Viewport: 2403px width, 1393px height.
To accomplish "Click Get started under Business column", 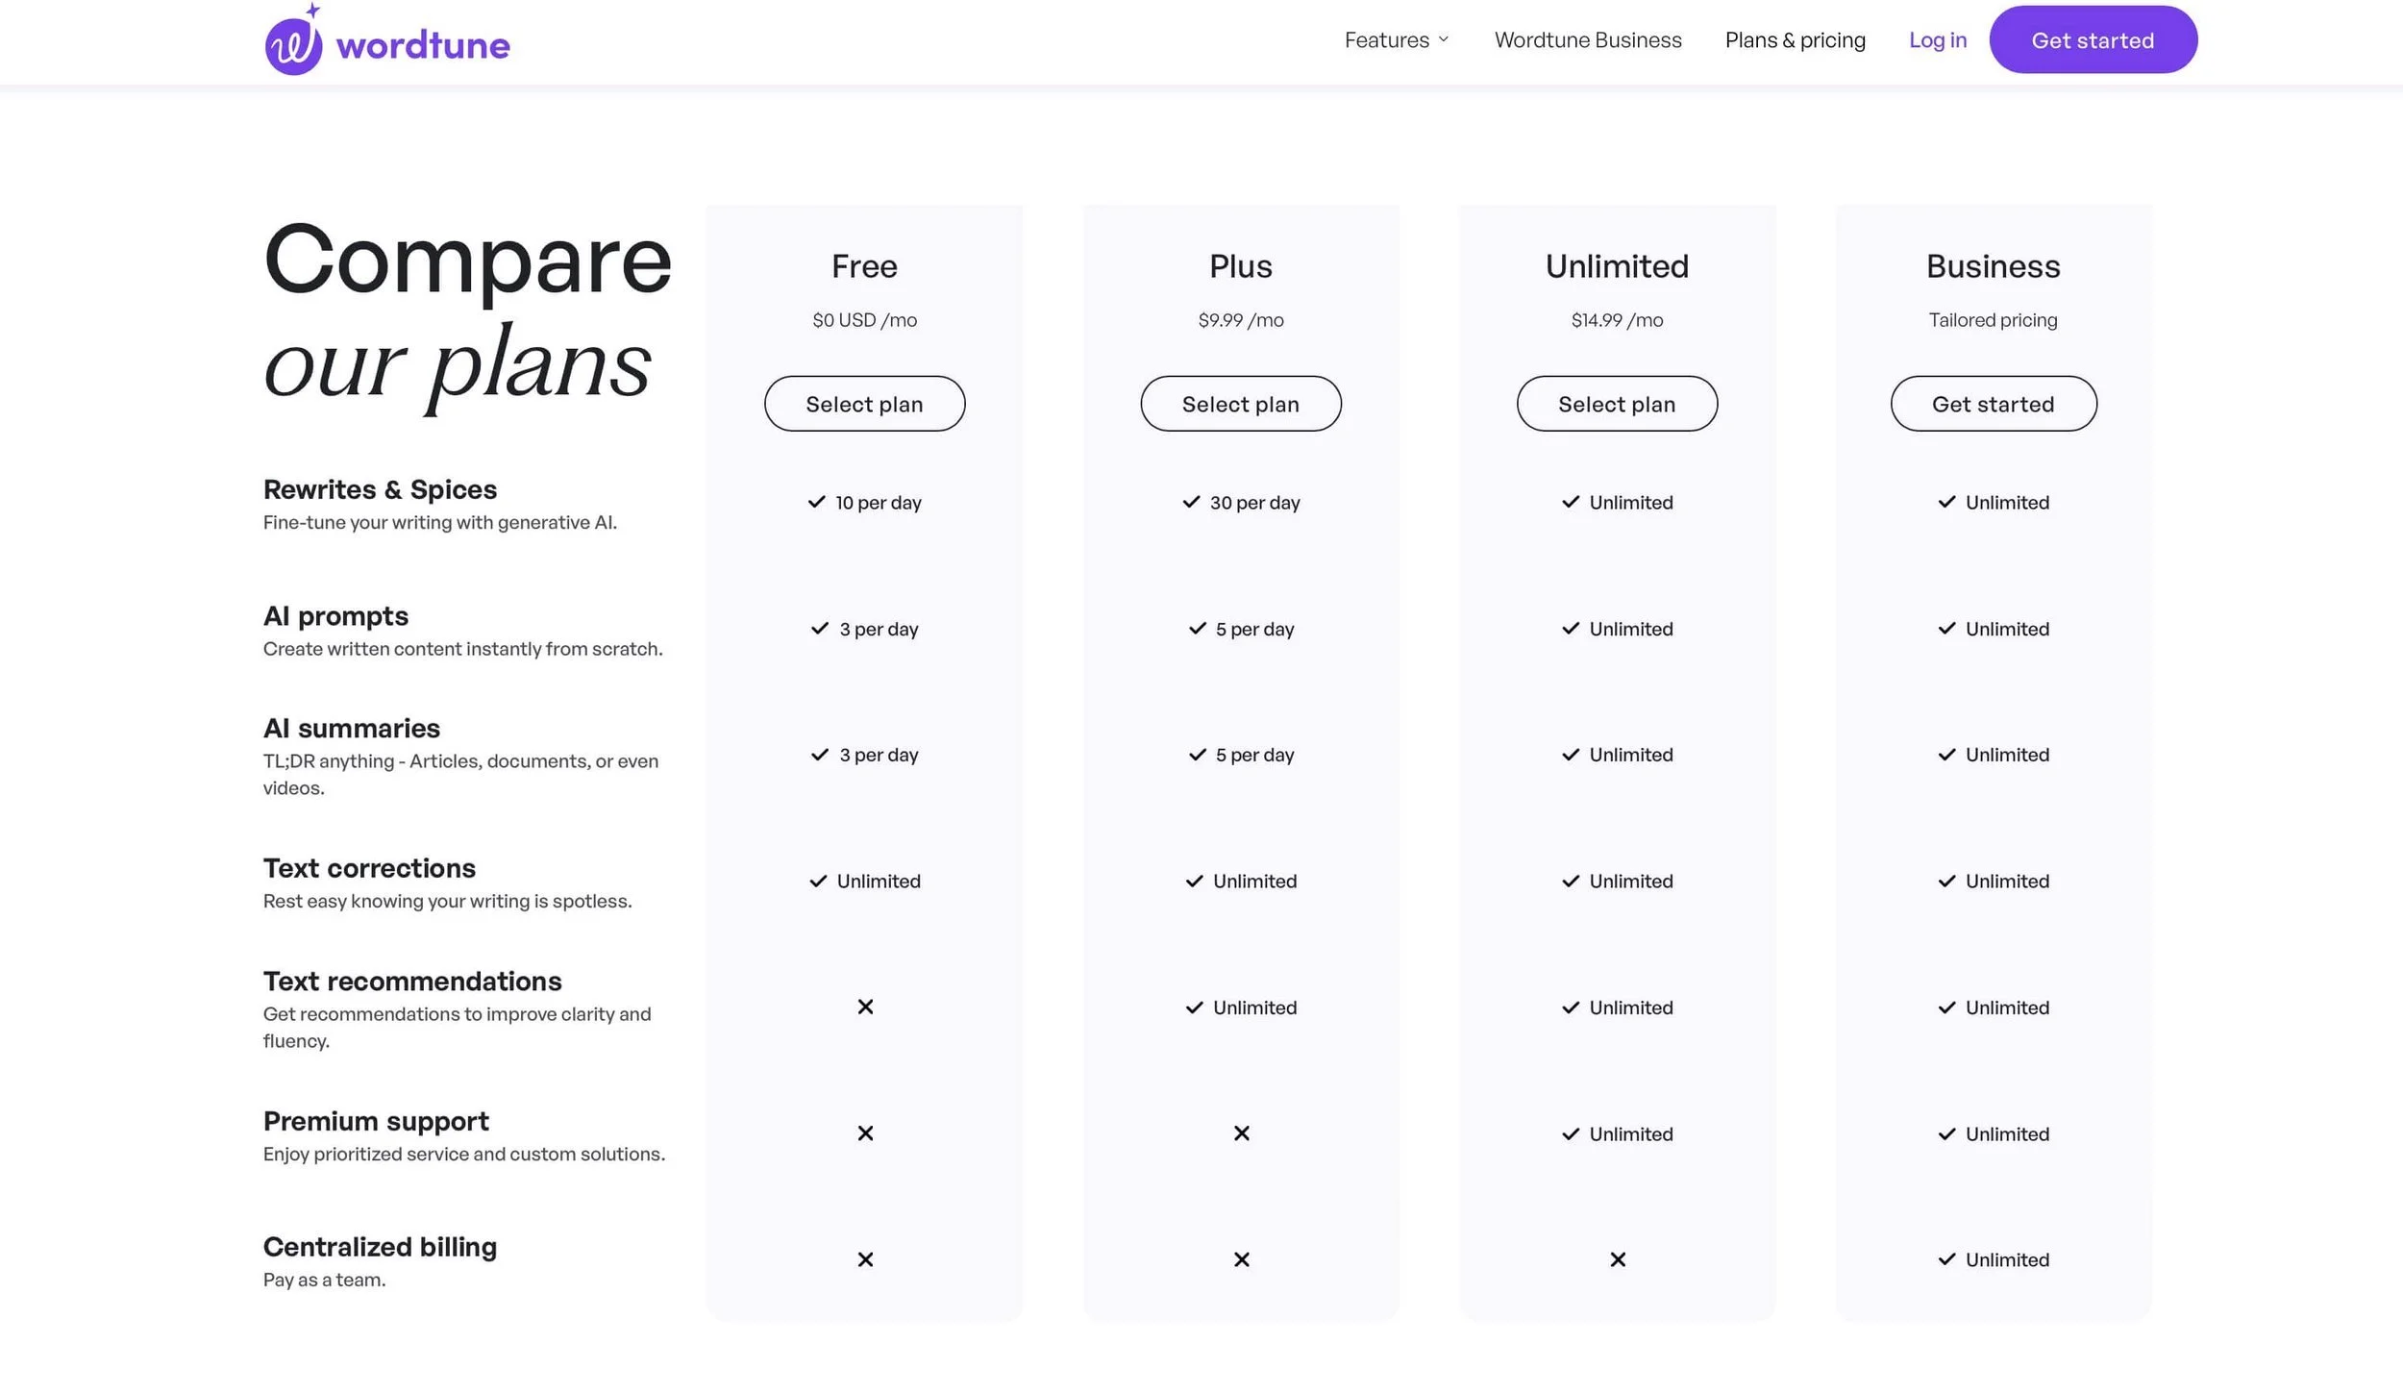I will coord(1993,404).
